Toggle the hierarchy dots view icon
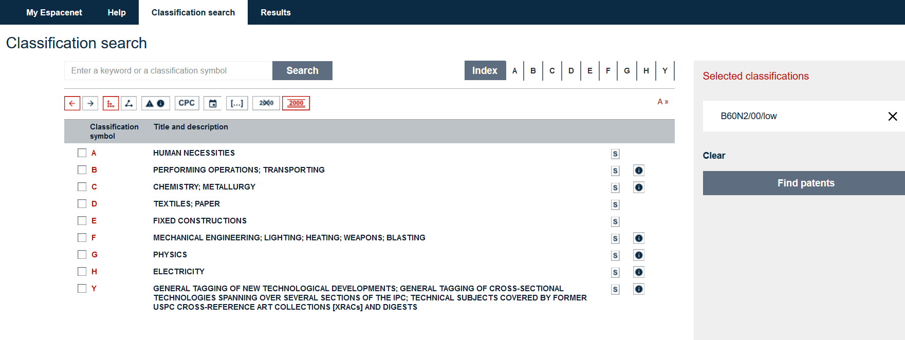This screenshot has width=905, height=340. click(x=110, y=103)
